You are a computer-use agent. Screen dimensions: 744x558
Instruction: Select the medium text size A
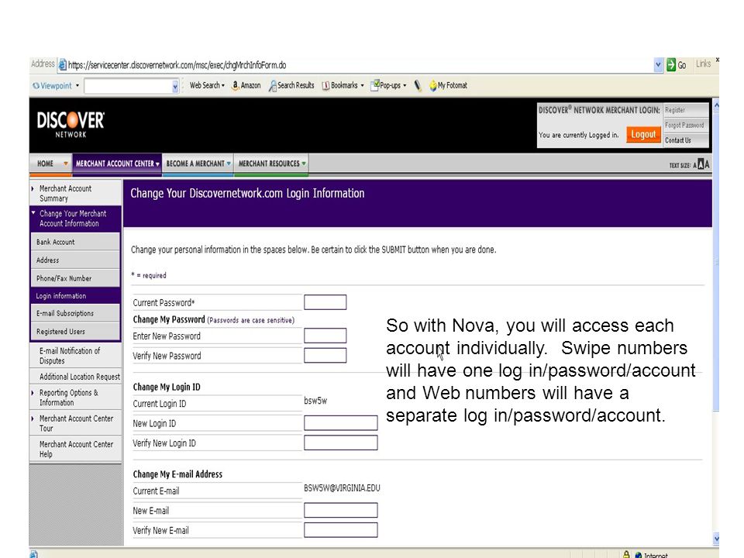point(701,164)
